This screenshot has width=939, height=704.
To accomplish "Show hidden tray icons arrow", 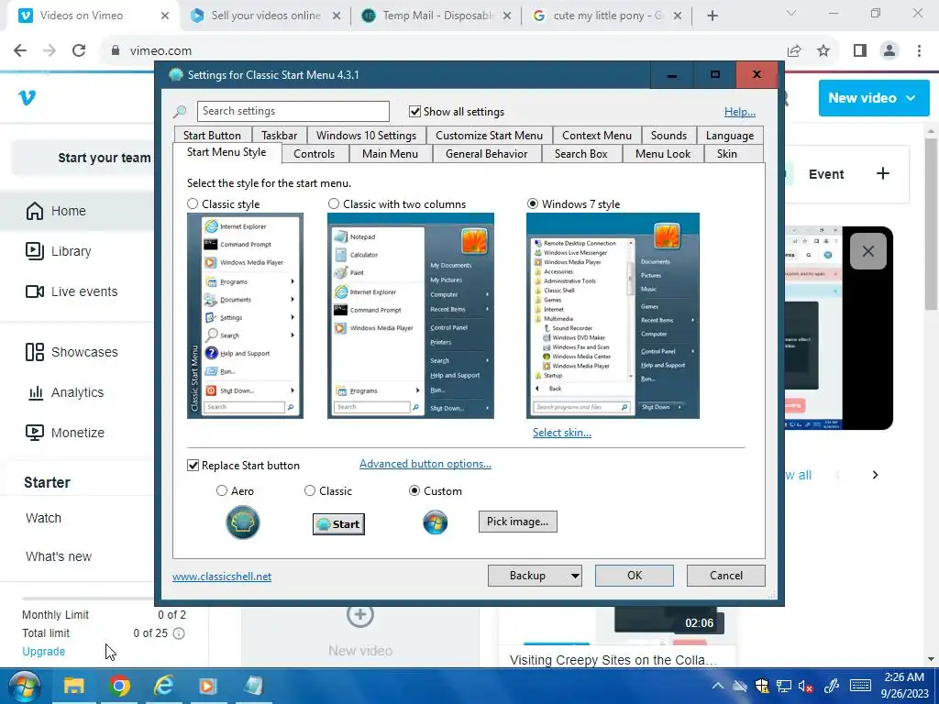I will click(x=717, y=686).
